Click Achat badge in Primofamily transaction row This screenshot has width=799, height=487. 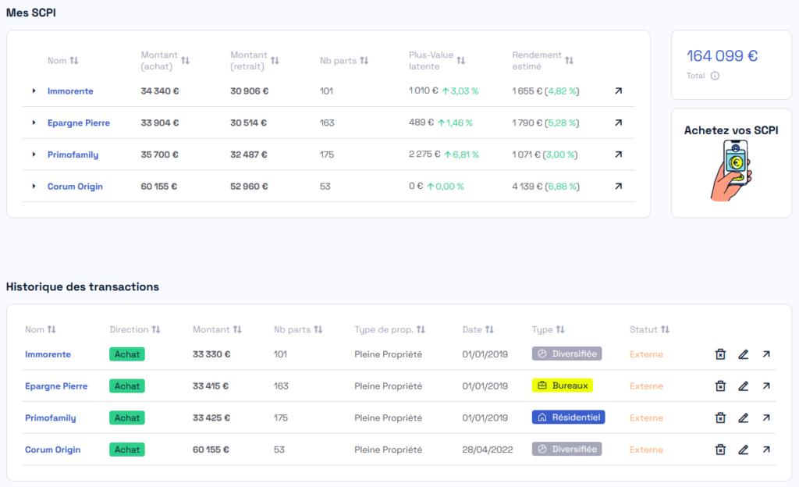point(127,418)
